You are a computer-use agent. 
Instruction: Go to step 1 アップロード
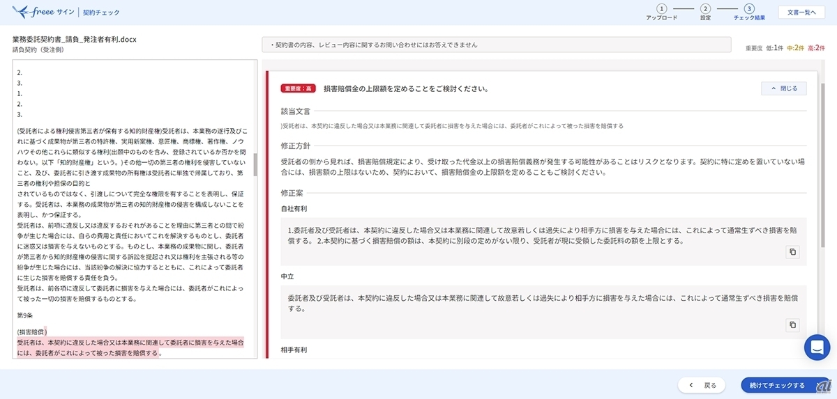pos(661,9)
